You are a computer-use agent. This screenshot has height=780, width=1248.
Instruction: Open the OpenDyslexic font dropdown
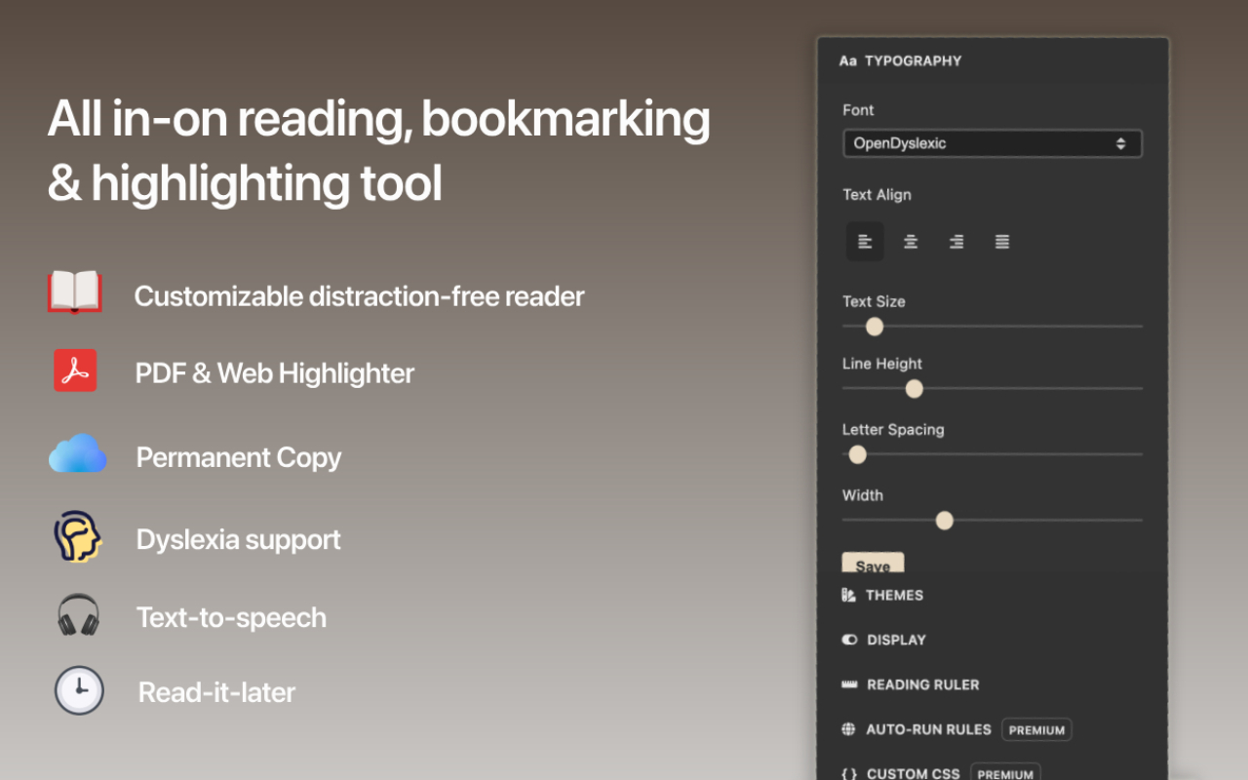click(992, 143)
